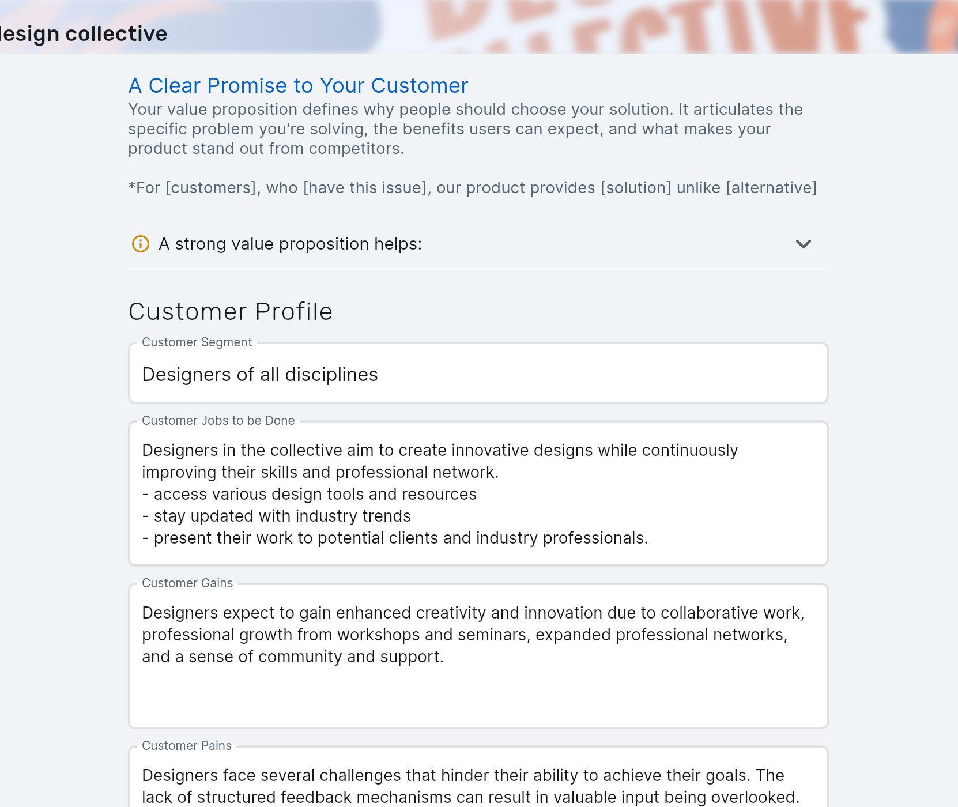Click the info icon beside value proposition helps
This screenshot has width=958, height=807.
point(141,244)
